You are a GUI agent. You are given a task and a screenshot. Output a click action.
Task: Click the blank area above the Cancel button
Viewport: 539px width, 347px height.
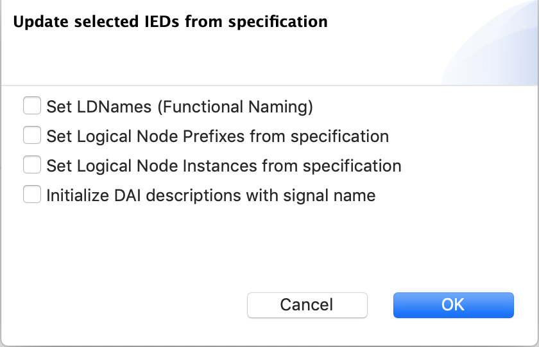pyautogui.click(x=307, y=257)
